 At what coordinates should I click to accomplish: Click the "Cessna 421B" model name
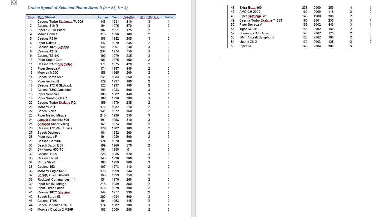pos(47,52)
